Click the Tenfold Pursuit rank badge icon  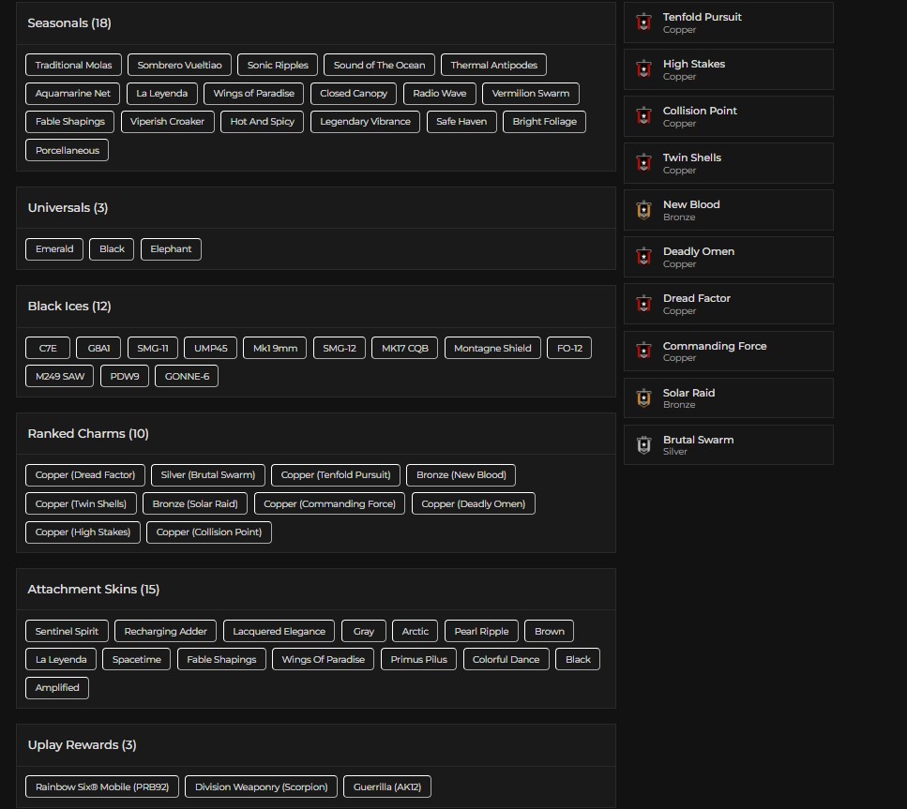643,22
